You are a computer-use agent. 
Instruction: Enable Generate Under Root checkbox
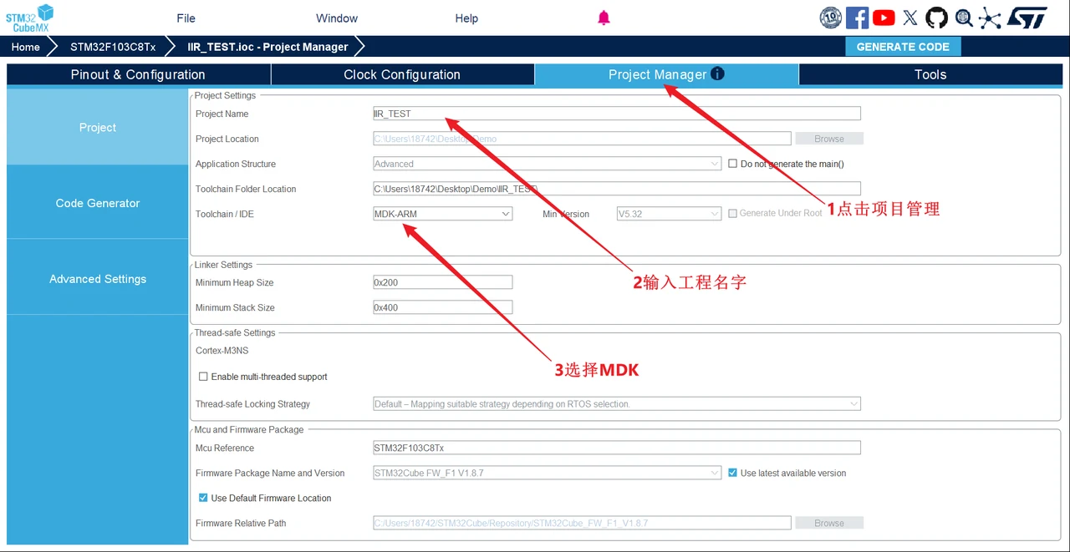(x=732, y=214)
